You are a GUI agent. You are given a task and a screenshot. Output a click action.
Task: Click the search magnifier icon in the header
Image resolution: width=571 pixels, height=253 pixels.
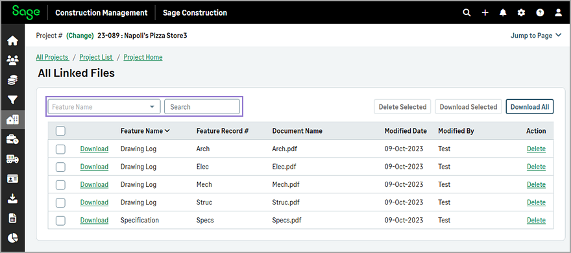(467, 13)
